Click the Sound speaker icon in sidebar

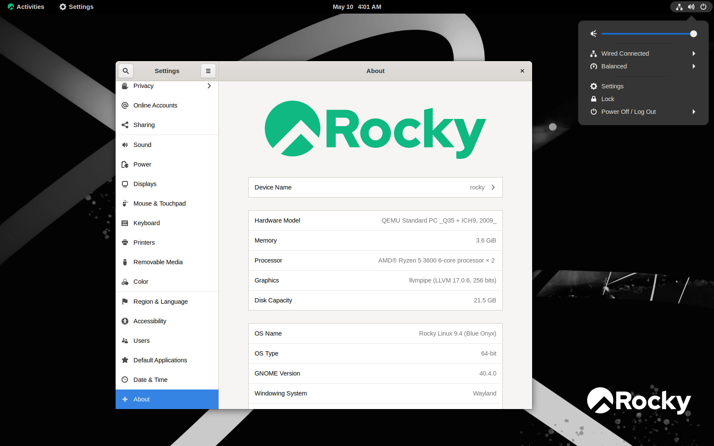click(x=125, y=145)
